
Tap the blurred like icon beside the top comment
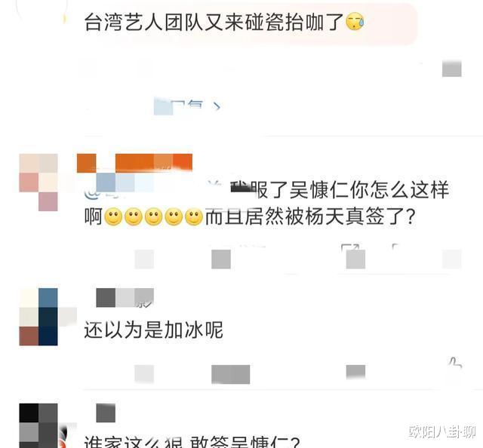[x=451, y=69]
